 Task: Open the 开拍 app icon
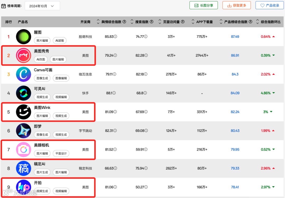click(x=24, y=187)
